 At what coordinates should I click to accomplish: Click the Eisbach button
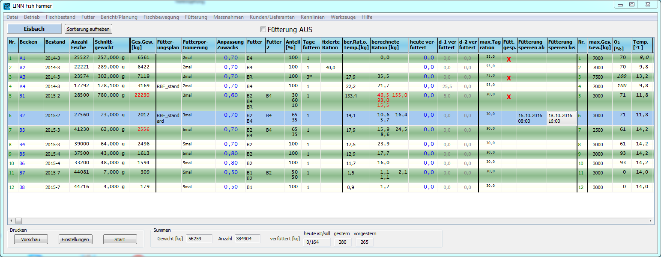pyautogui.click(x=34, y=29)
